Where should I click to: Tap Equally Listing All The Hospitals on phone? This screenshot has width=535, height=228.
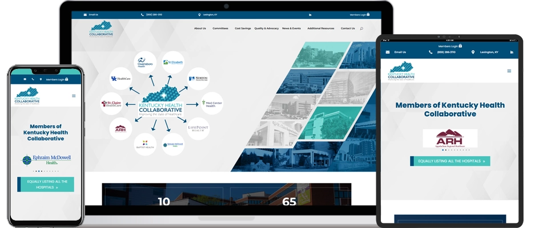tap(46, 184)
